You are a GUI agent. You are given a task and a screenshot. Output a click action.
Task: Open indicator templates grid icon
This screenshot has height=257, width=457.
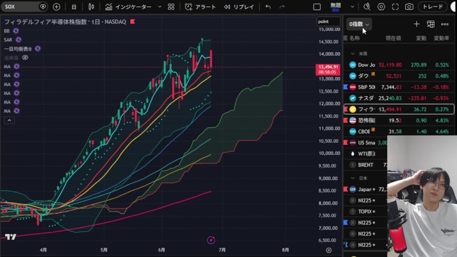click(x=171, y=7)
